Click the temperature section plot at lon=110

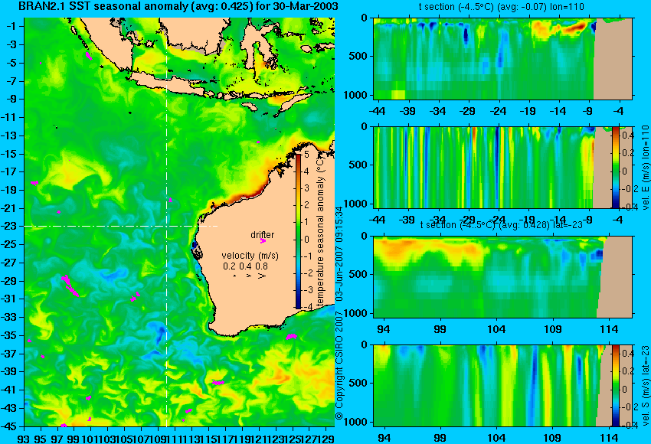[502, 58]
